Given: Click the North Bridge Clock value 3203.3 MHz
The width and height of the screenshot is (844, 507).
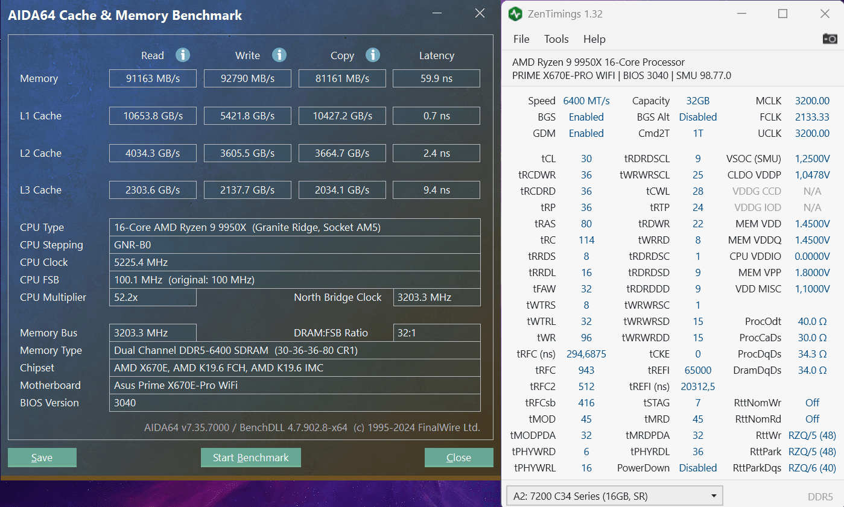Looking at the screenshot, I should (x=437, y=297).
